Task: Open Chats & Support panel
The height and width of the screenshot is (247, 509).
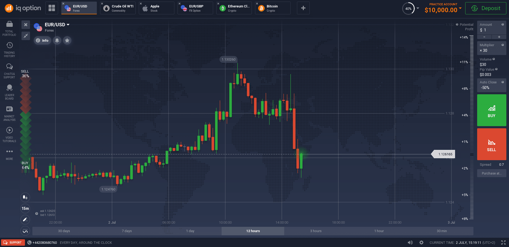Action: [9, 71]
